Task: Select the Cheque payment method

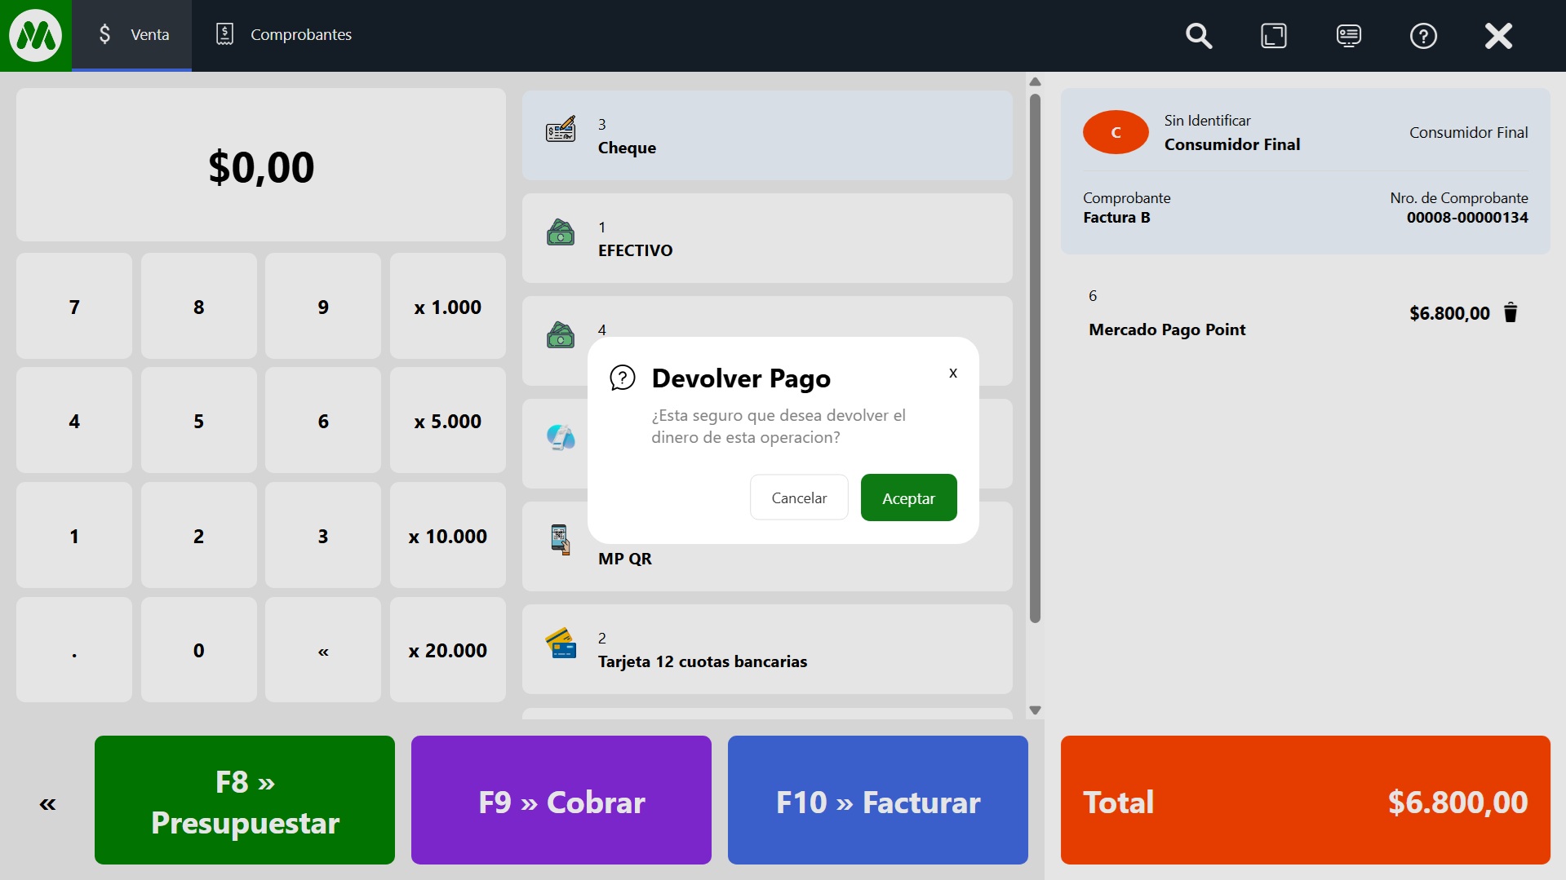Action: tap(766, 135)
